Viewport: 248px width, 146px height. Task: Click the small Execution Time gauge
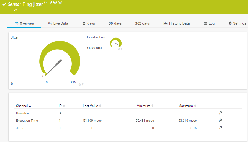tap(116, 43)
